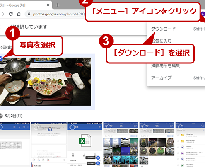Open a new browser tab
Viewport: 205px width, 167px height.
58,5
